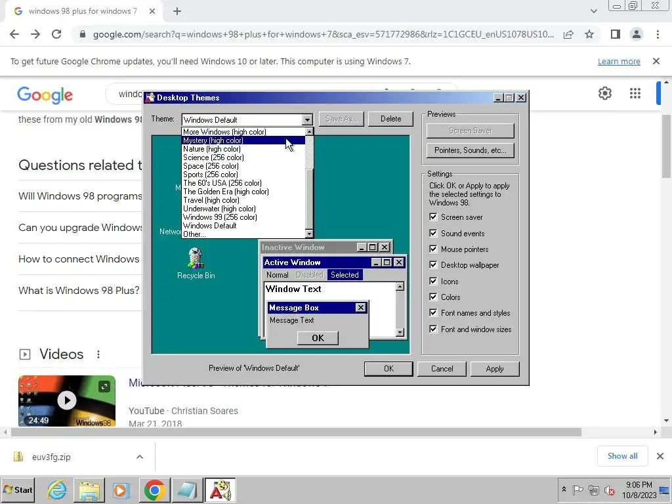Pick The Golden Era theme
Viewport: 672px width, 504px height.
point(243,192)
